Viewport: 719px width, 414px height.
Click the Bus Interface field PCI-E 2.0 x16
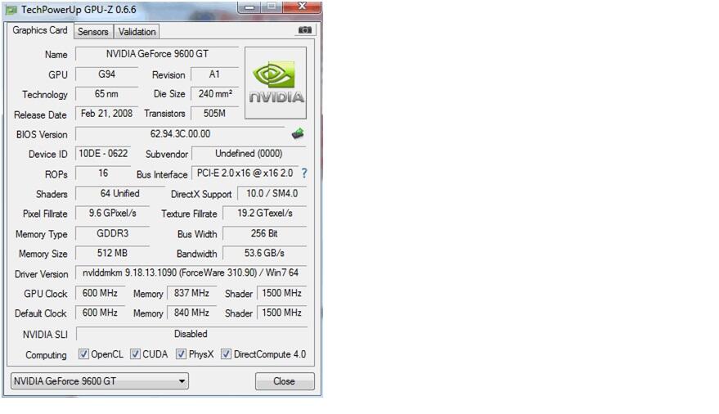point(245,173)
